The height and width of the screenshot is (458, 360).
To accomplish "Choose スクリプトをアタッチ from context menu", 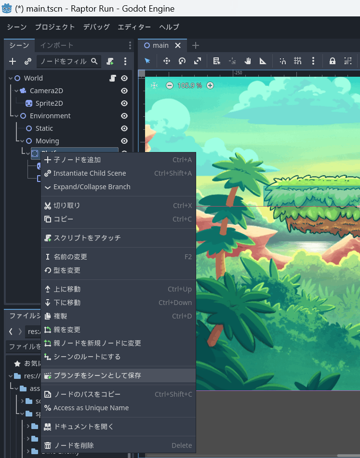I will 118,238.
